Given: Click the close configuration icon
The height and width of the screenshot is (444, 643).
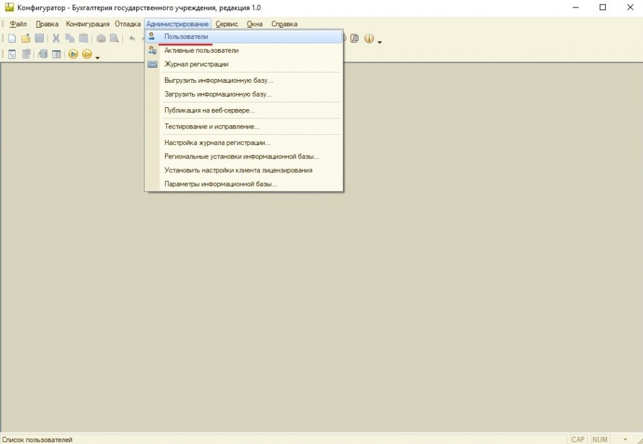Looking at the screenshot, I should [x=26, y=54].
